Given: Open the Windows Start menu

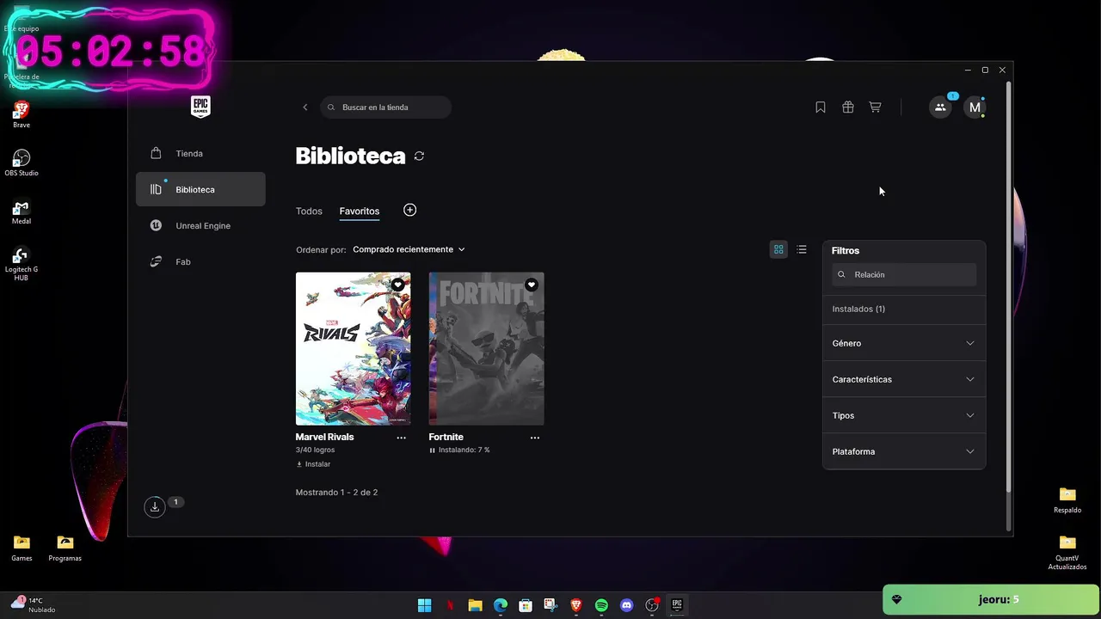Looking at the screenshot, I should 425,605.
